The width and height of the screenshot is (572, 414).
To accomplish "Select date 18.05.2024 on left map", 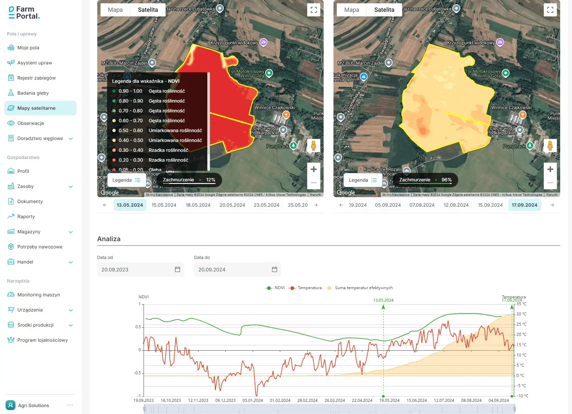I will click(198, 205).
